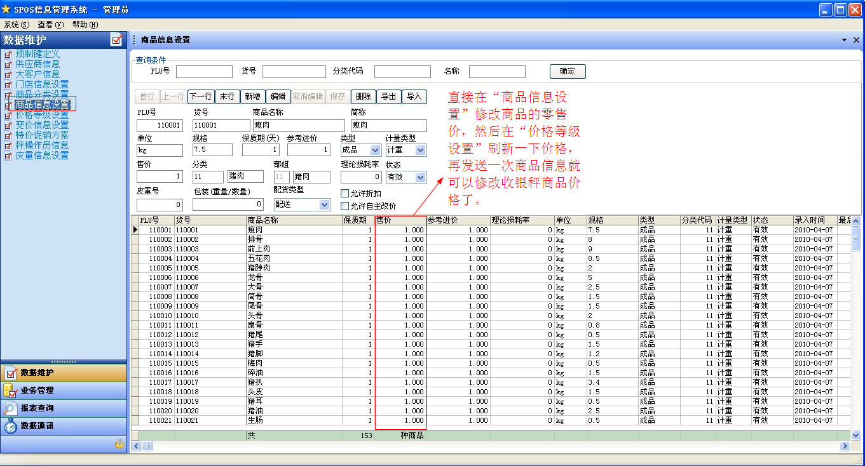Open 变价信息设置 in the sidebar
The height and width of the screenshot is (466, 865).
(x=42, y=126)
